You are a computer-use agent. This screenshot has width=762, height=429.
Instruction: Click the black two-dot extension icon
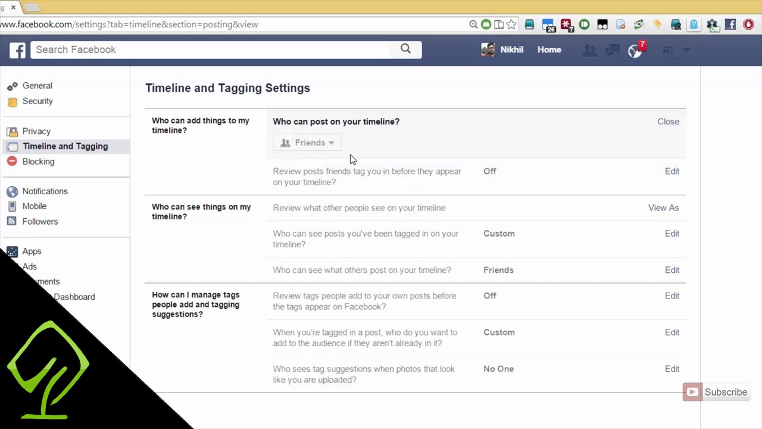pos(602,24)
